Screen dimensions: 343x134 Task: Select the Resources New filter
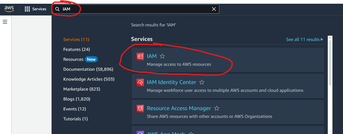(80, 59)
